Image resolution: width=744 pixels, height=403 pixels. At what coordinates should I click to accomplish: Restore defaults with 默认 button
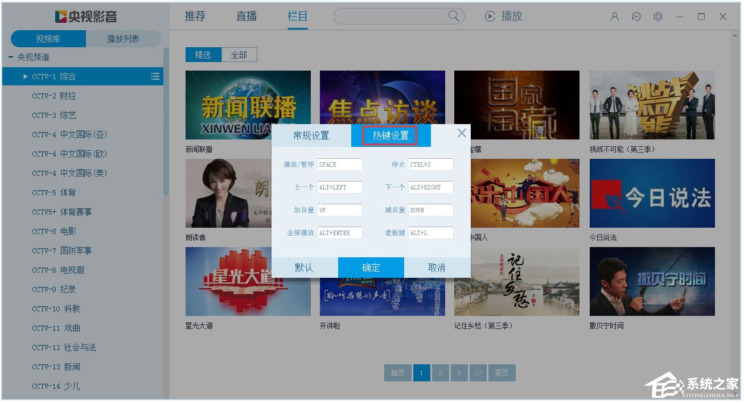305,267
